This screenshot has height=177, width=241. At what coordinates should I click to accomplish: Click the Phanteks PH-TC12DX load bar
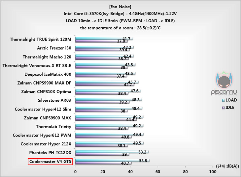tap(112, 152)
